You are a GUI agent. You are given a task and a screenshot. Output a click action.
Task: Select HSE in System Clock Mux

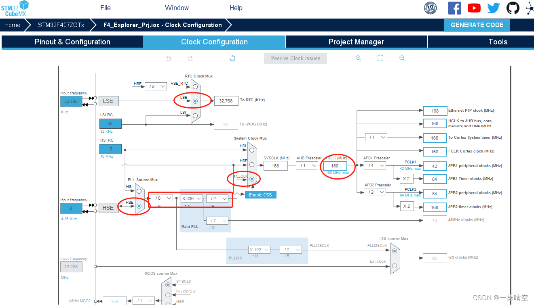[x=251, y=164]
